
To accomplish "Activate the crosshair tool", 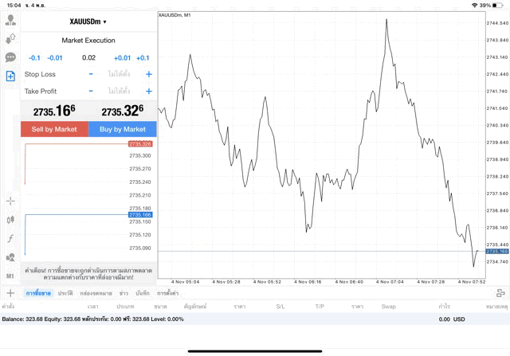I will coord(10,201).
